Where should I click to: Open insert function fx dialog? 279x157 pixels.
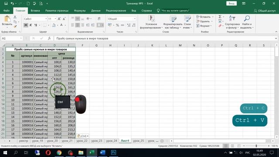pyautogui.click(x=49, y=38)
